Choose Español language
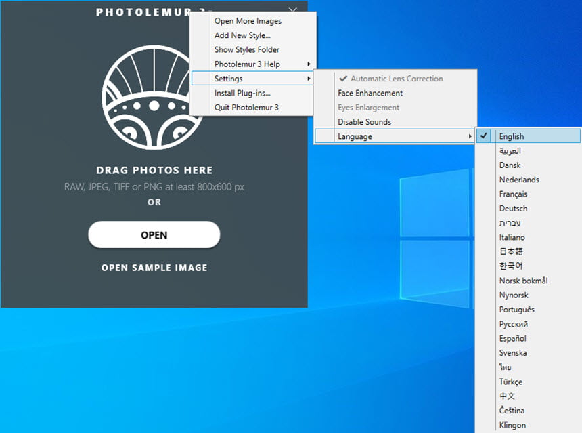 pos(528,338)
